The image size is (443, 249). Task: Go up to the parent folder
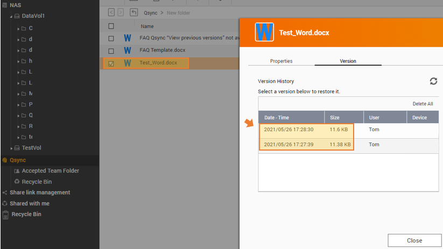(x=133, y=12)
